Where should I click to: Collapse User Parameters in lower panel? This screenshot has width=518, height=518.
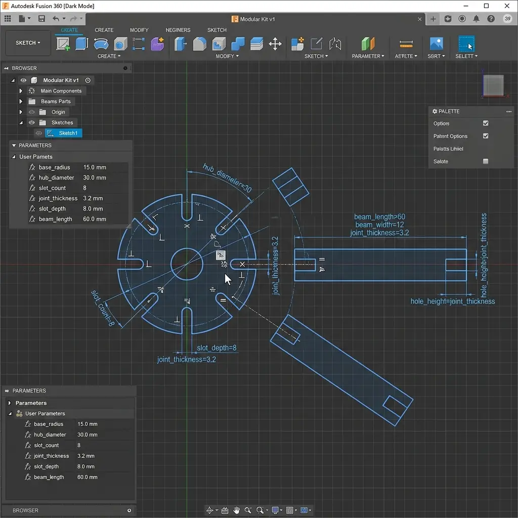10,413
